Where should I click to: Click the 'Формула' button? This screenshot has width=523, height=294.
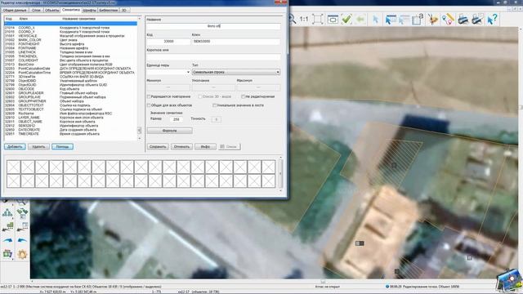point(170,131)
